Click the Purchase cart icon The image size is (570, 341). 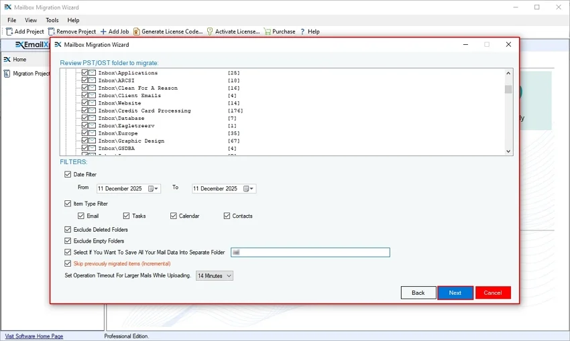coord(267,31)
